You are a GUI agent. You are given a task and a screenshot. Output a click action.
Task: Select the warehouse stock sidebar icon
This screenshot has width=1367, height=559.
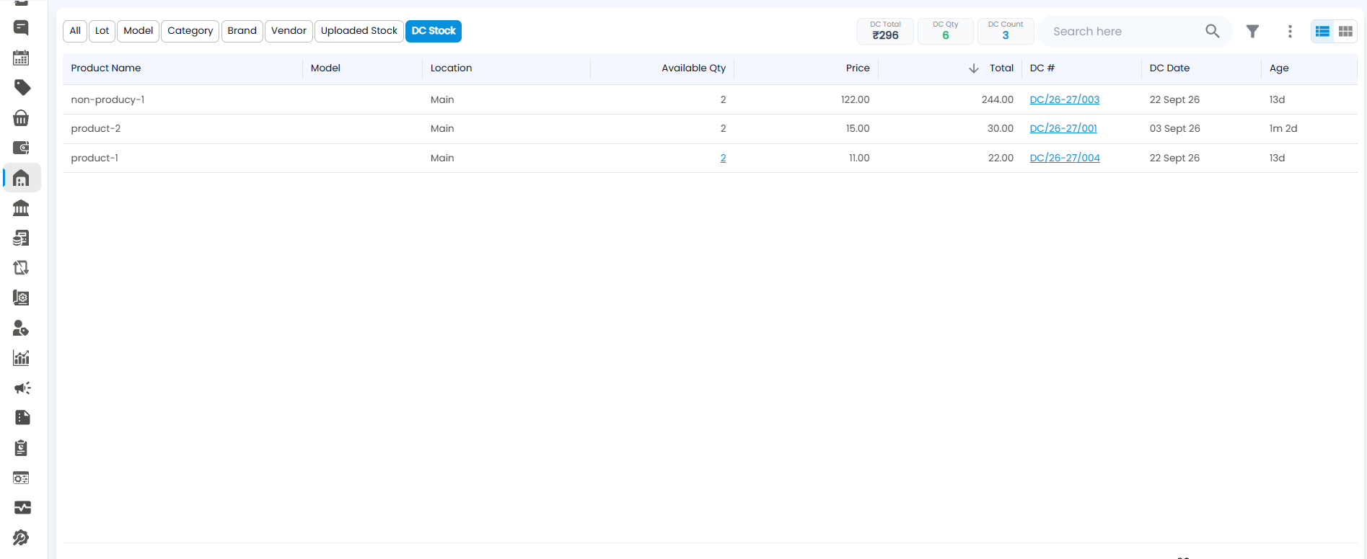[22, 178]
